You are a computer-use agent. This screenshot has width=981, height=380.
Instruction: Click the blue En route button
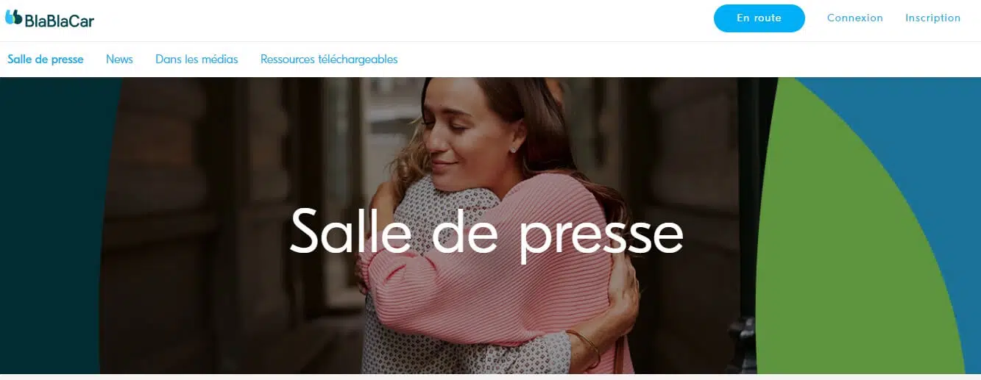(759, 18)
